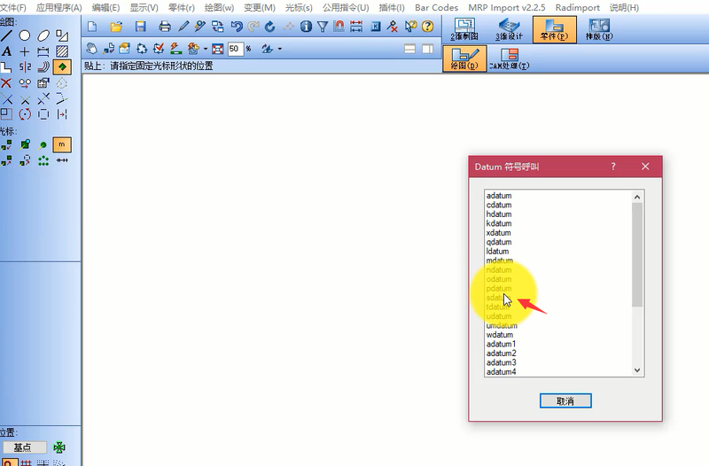Open dropdown arrow beside the lightning-folder icon
Screen dimensions: 709x466
coord(206,49)
